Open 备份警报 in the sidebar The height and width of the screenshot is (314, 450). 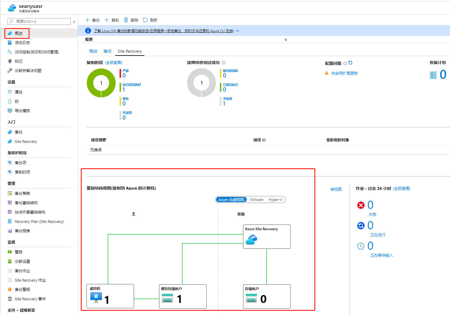click(22, 289)
